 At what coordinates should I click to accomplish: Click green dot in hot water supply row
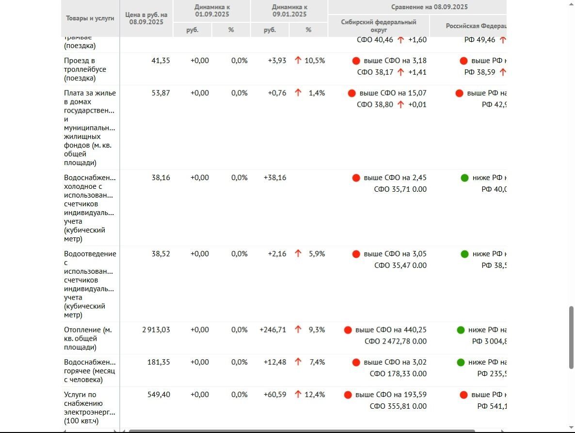click(x=461, y=362)
